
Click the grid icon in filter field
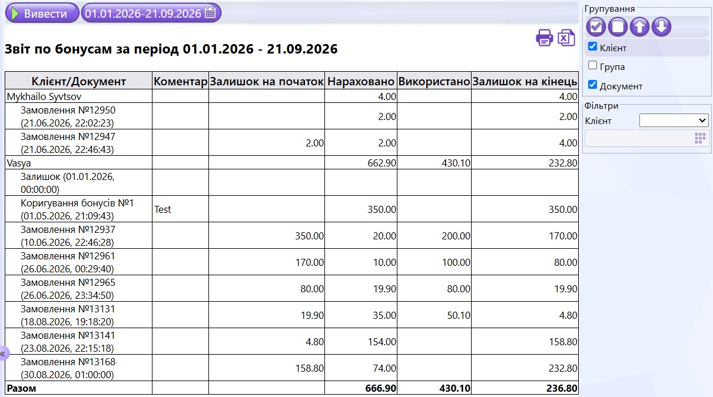pos(699,138)
